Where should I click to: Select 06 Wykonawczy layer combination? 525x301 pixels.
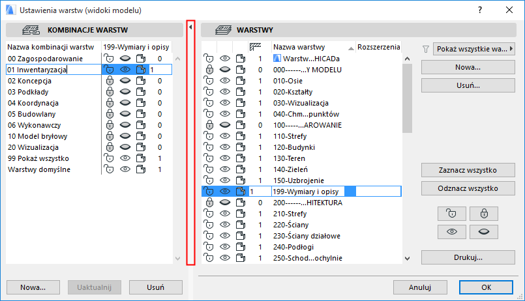tap(34, 125)
